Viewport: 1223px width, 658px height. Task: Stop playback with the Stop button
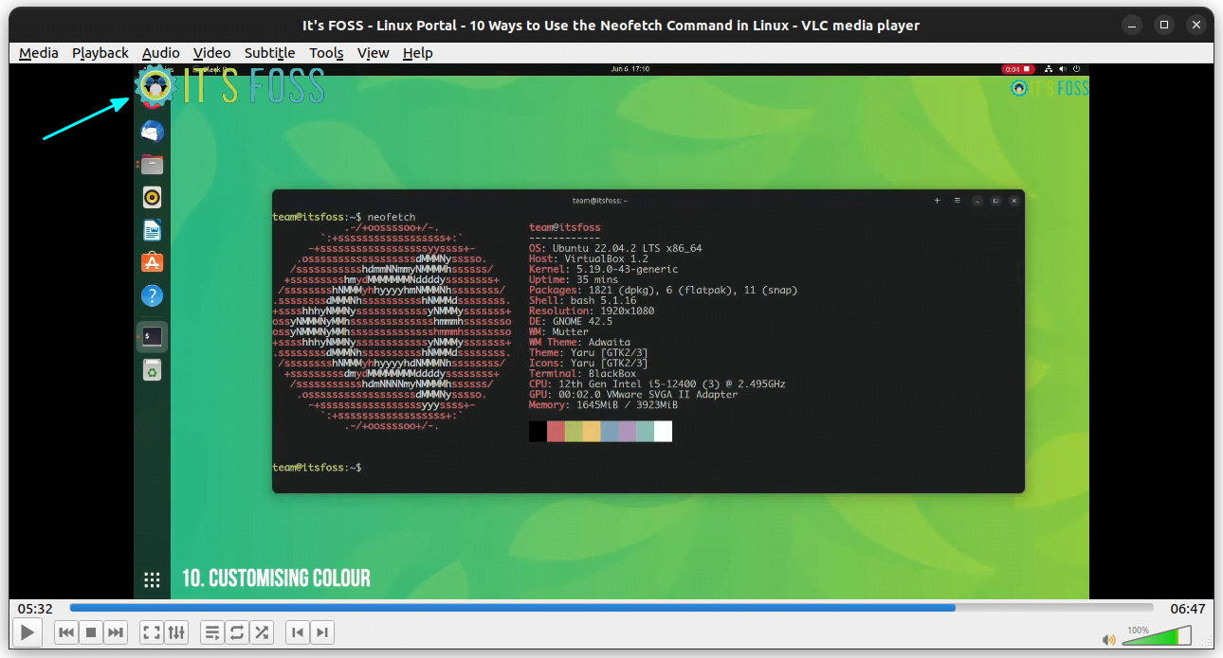pyautogui.click(x=91, y=632)
